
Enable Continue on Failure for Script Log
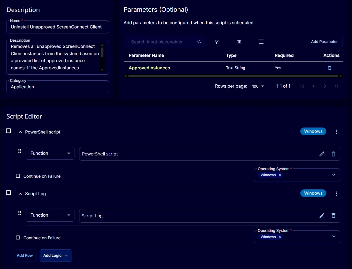click(x=18, y=238)
